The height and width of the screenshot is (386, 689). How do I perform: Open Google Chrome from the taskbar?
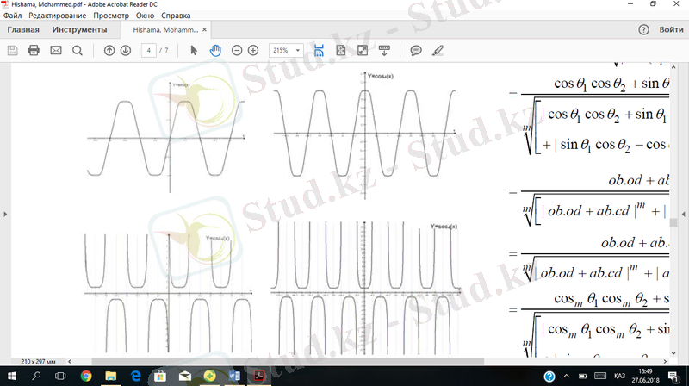click(x=86, y=376)
